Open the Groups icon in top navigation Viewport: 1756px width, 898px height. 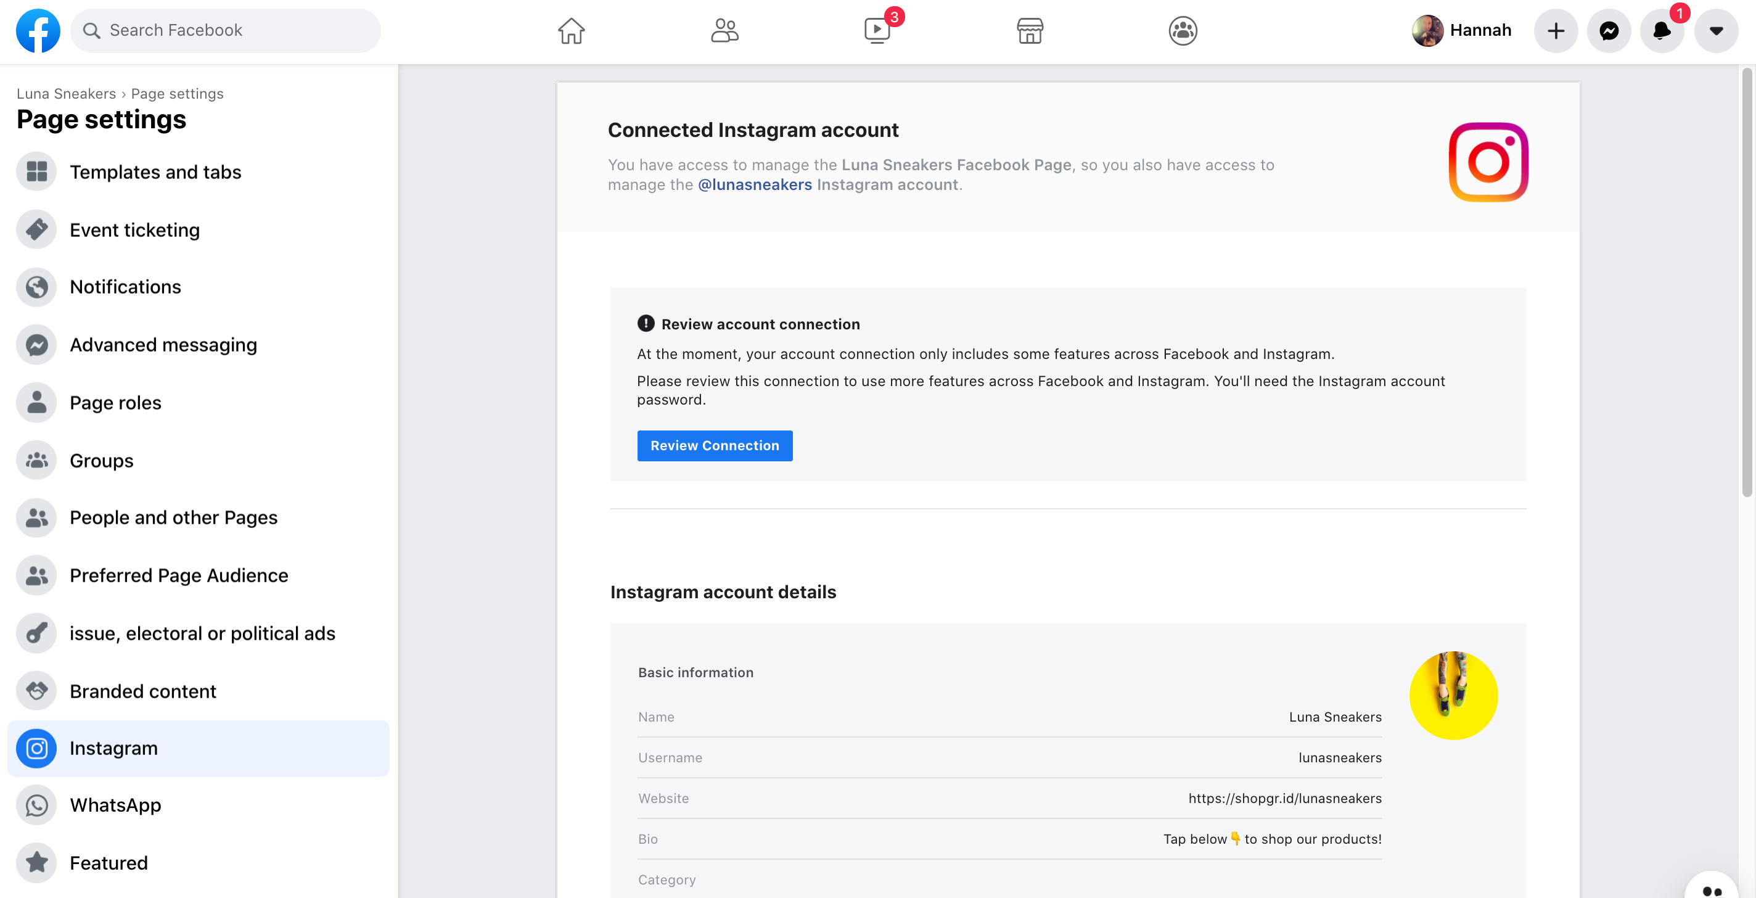1183,31
